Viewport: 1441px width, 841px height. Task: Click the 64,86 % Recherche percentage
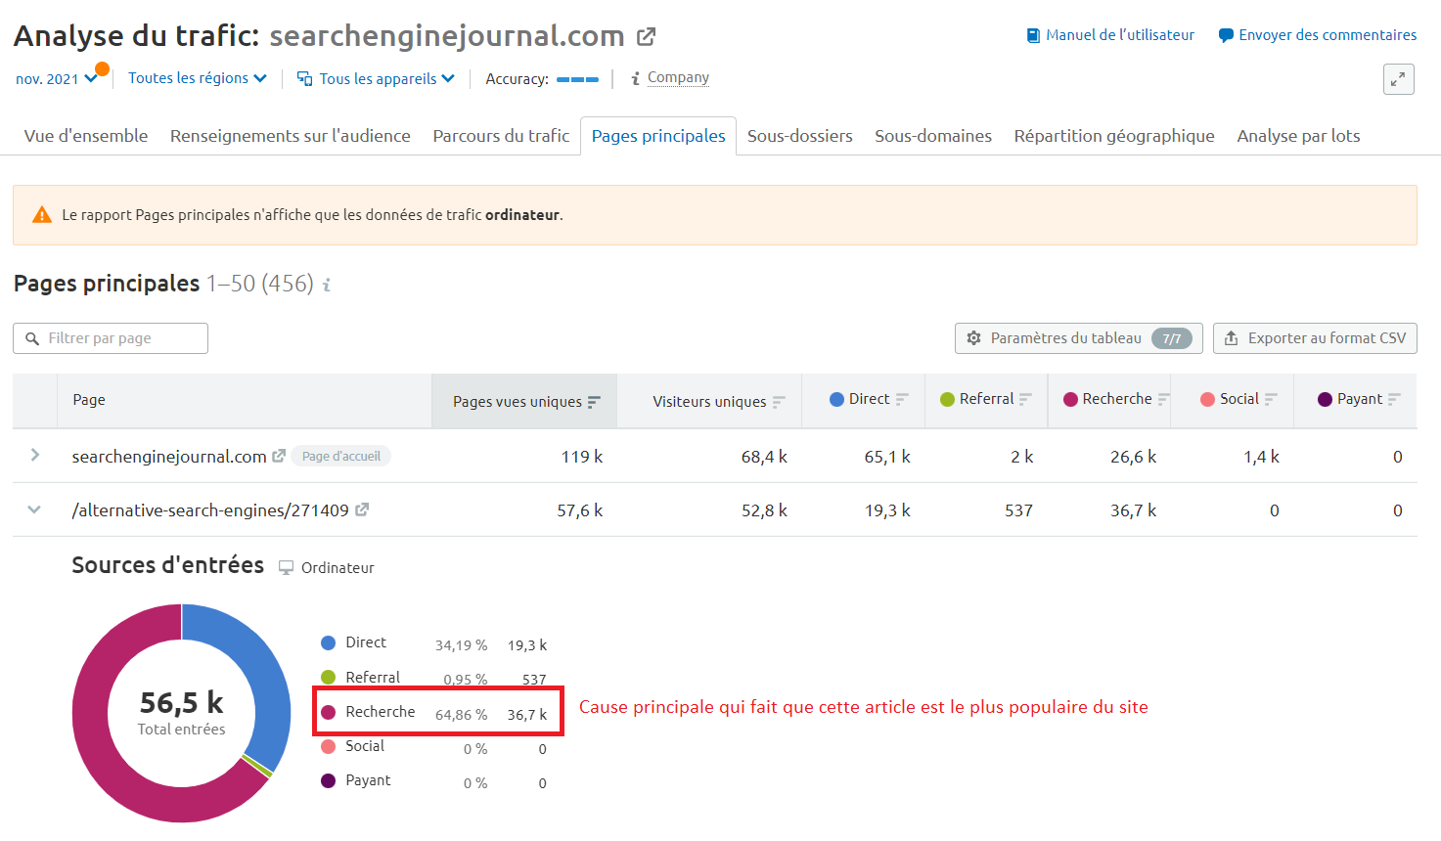(x=461, y=715)
